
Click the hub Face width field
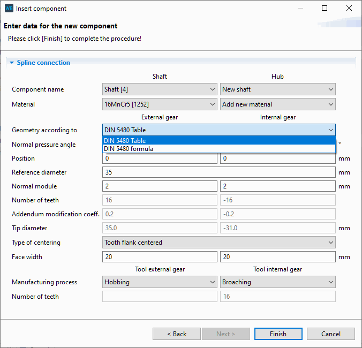[x=277, y=257]
